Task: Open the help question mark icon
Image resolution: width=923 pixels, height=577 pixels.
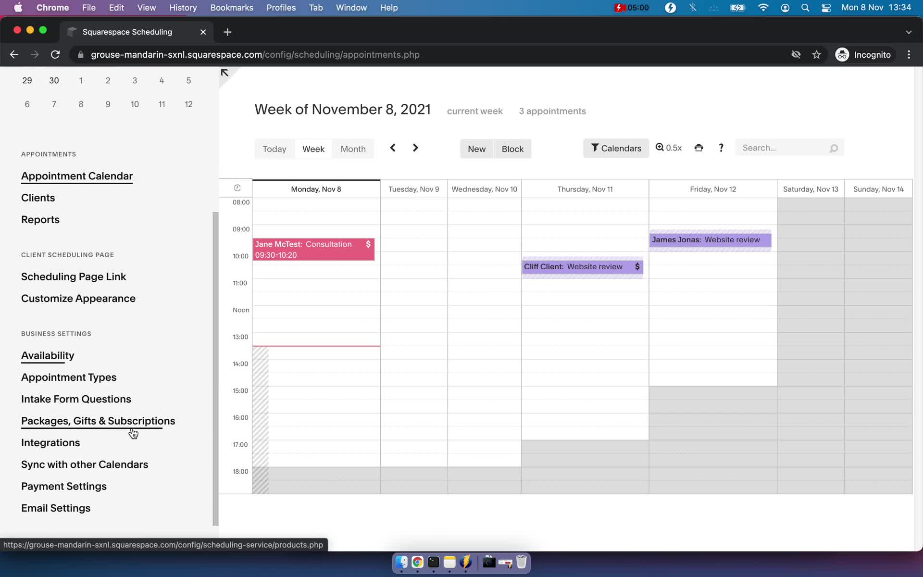Action: pos(721,148)
